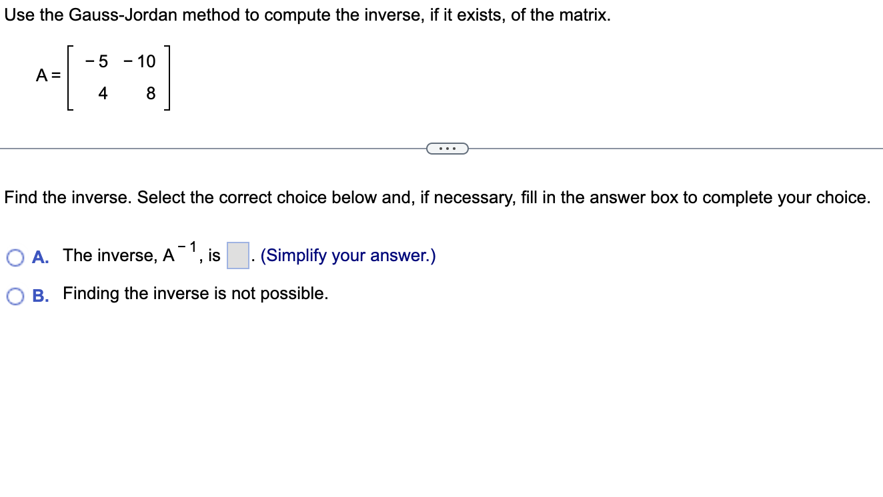Click the 'Find the inverse' prompt text

pos(437,197)
